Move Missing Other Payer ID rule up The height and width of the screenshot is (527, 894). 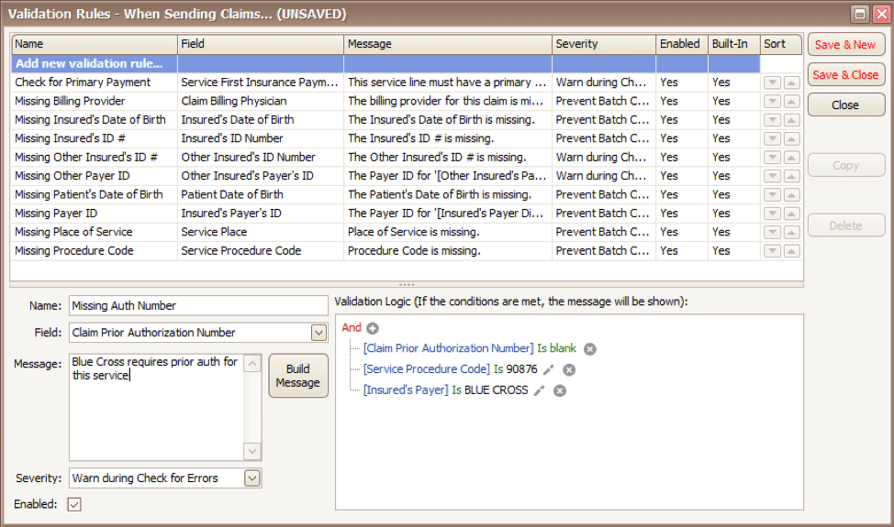791,176
